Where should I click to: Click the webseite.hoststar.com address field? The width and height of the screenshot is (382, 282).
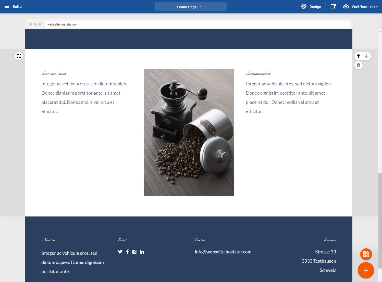click(x=198, y=24)
